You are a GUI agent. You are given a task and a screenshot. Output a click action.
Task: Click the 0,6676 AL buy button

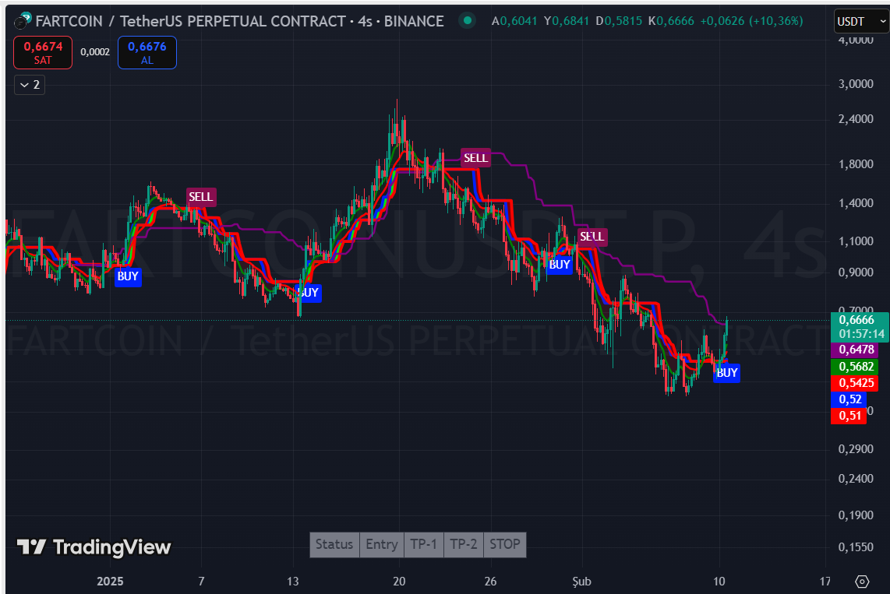point(147,53)
